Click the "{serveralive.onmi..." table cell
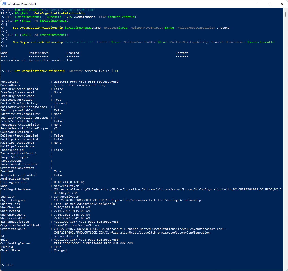This screenshot has width=288, height=271. [47, 60]
